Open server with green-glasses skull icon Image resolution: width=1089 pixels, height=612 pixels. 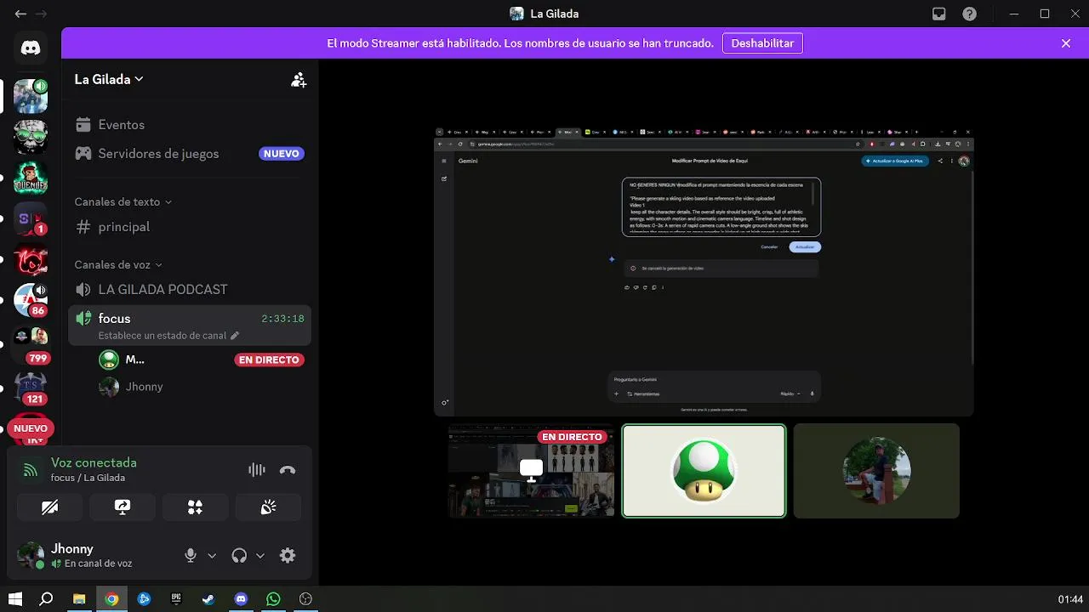pyautogui.click(x=31, y=137)
